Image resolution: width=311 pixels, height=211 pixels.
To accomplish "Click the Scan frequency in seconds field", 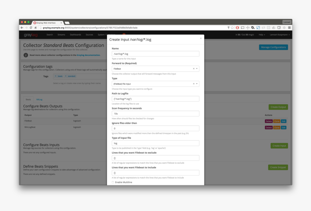I will point(155,114).
